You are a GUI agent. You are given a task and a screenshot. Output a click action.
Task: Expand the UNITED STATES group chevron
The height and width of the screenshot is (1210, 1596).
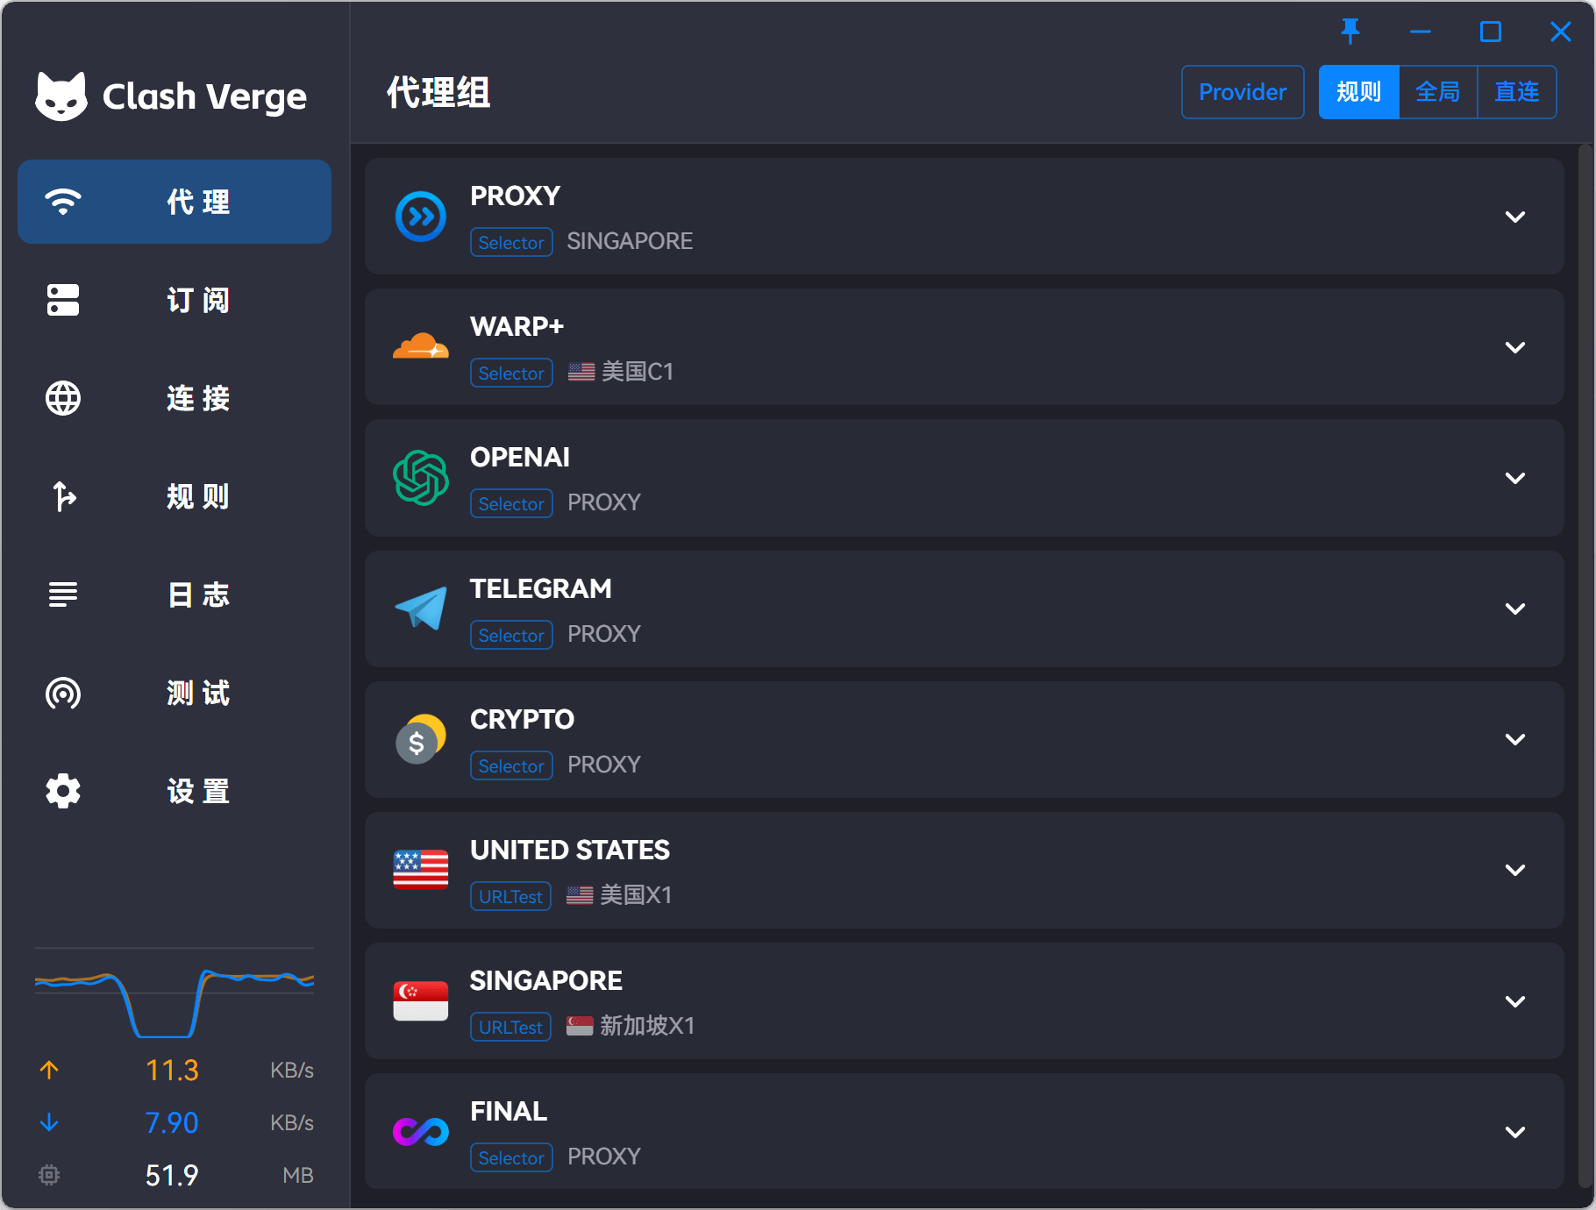[x=1514, y=870]
